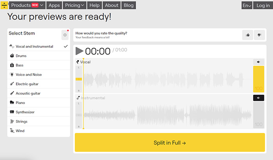The width and height of the screenshot is (273, 160).
Task: Expand the Pricing dropdown
Action: pos(74,5)
